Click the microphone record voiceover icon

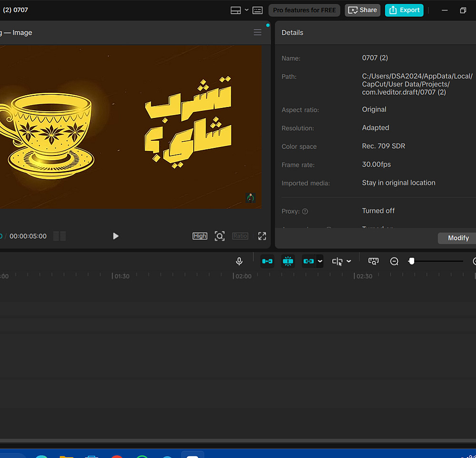tap(239, 261)
